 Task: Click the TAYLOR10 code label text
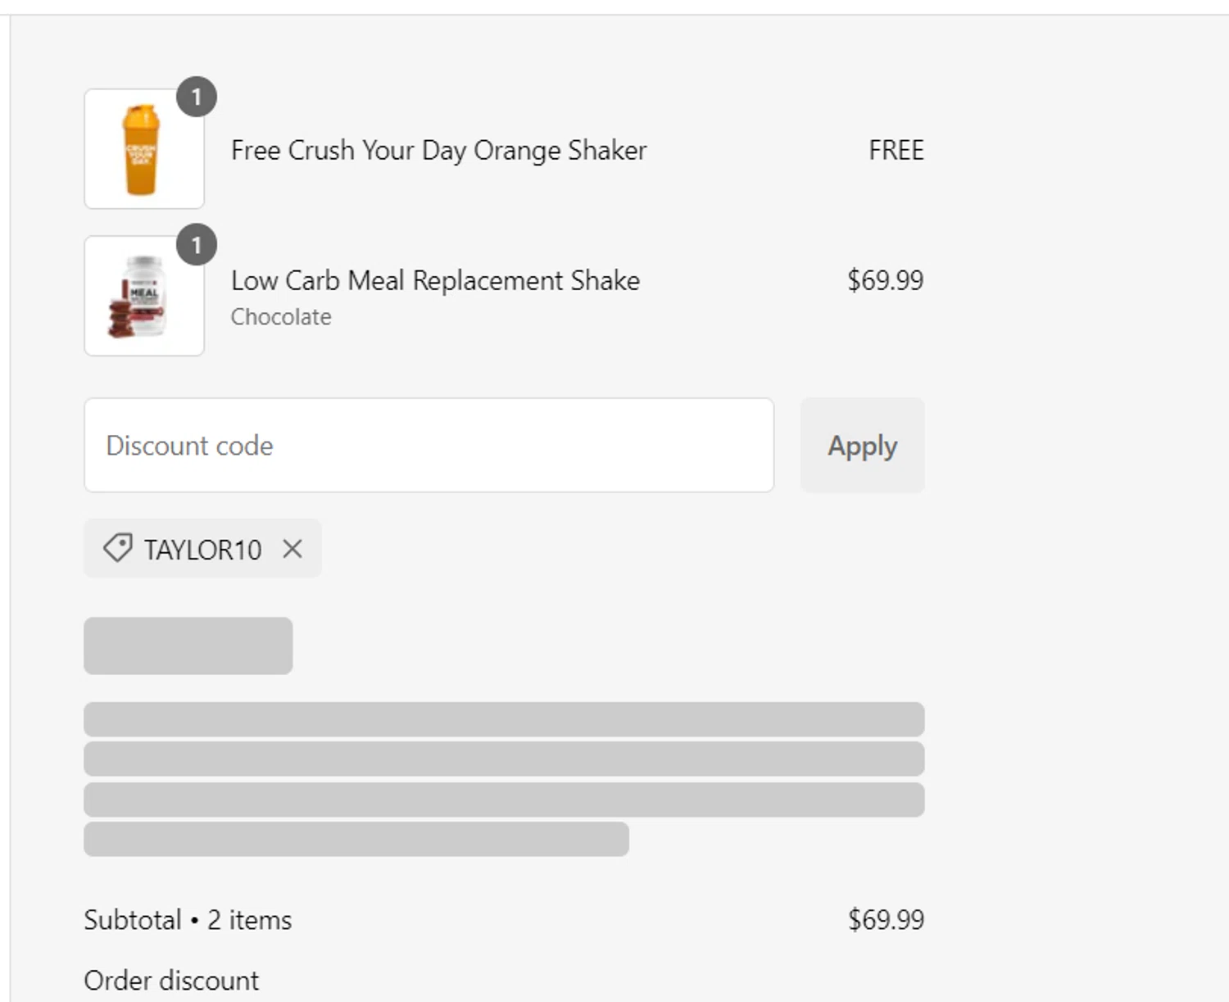pyautogui.click(x=202, y=550)
